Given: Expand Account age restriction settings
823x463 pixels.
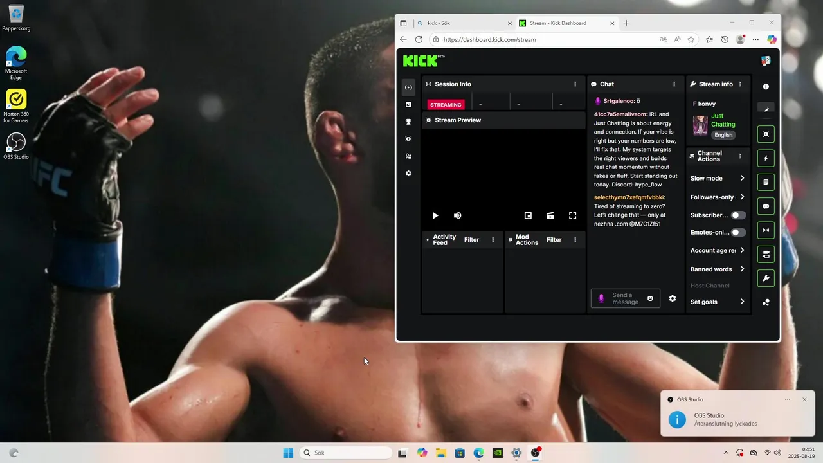Looking at the screenshot, I should point(718,250).
